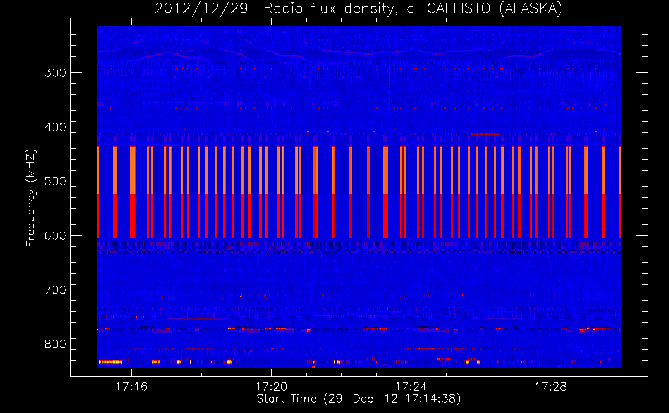Viewport: 669px width, 413px height.
Task: Select the 500 frequency tick label
Action: pyautogui.click(x=55, y=181)
